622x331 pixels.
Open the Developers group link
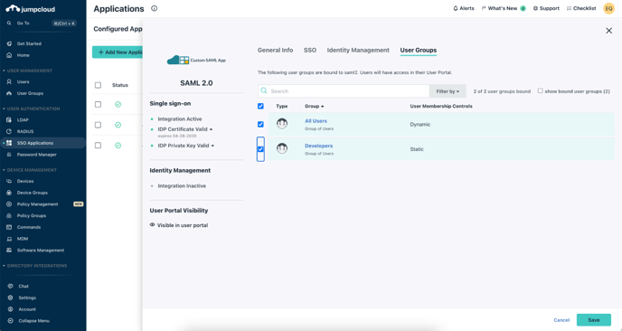(x=318, y=146)
